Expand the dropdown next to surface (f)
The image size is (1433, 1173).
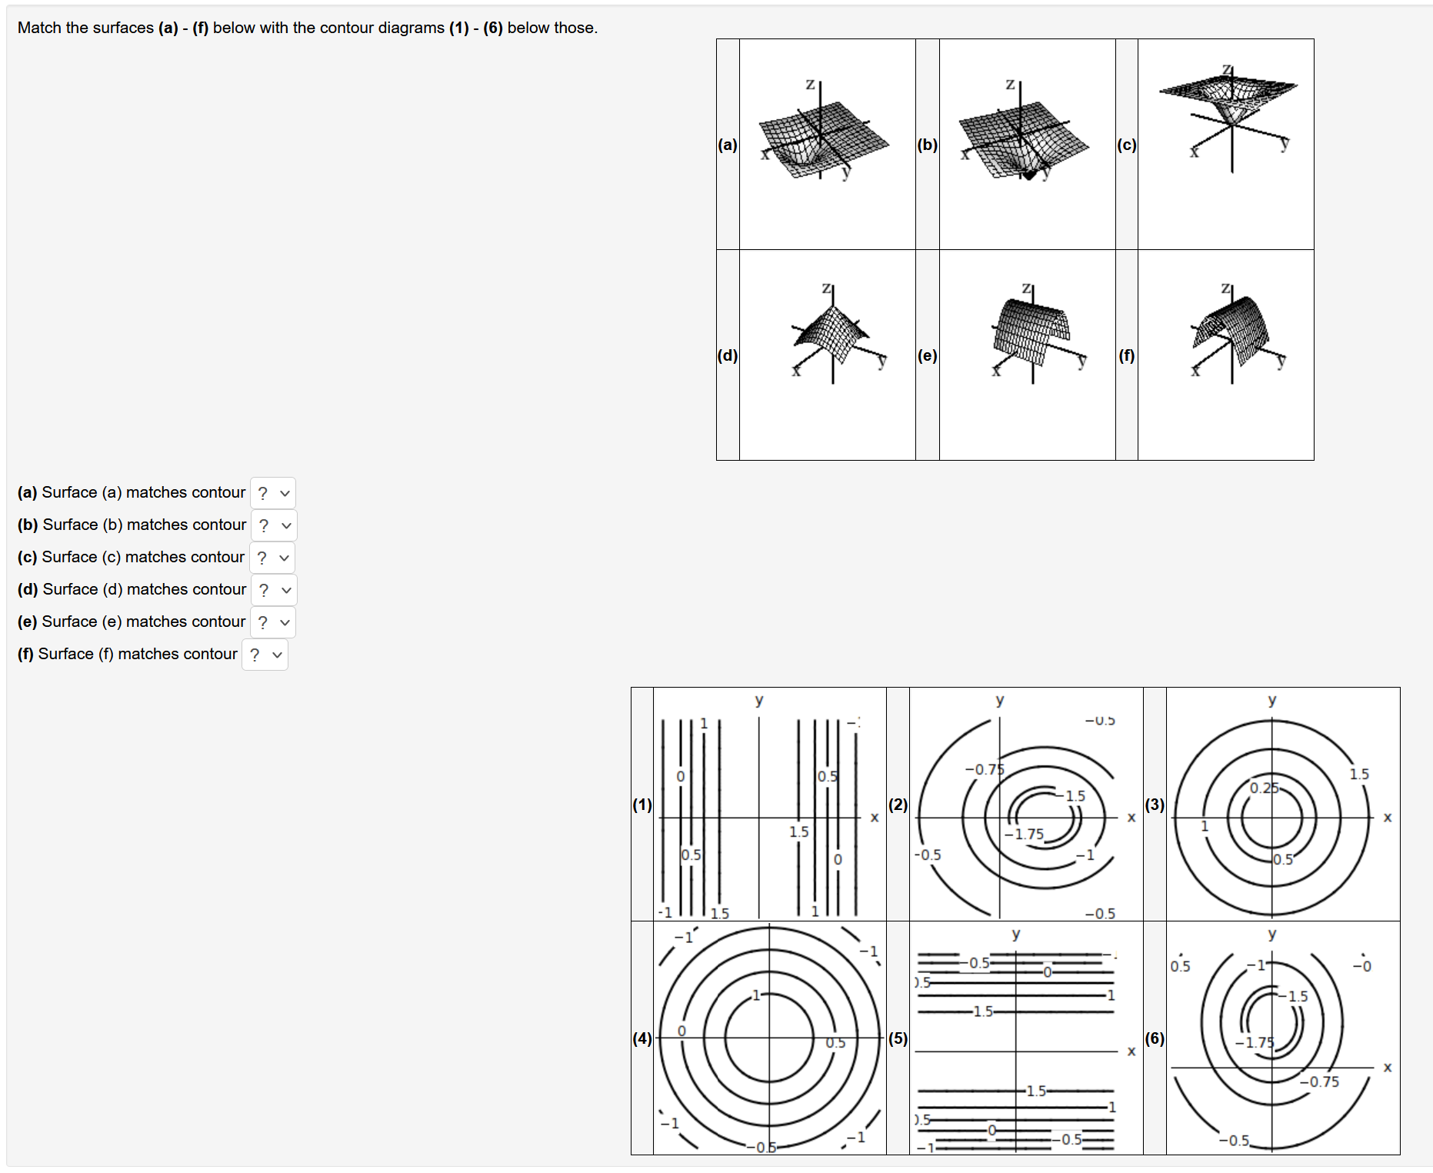coord(265,655)
